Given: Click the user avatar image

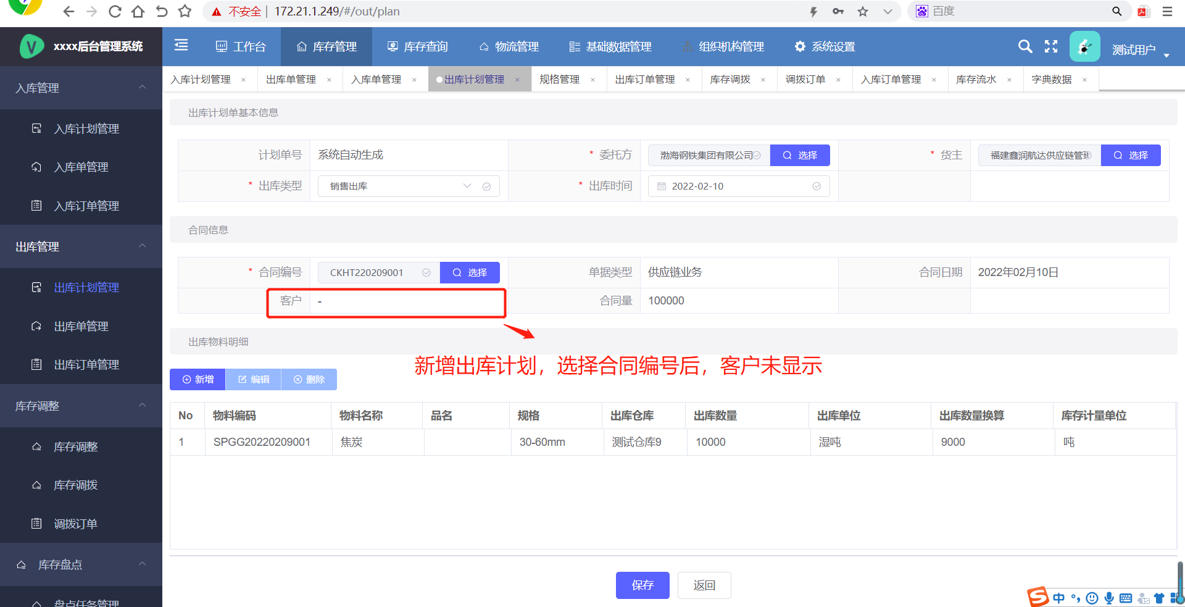Looking at the screenshot, I should click(1084, 46).
